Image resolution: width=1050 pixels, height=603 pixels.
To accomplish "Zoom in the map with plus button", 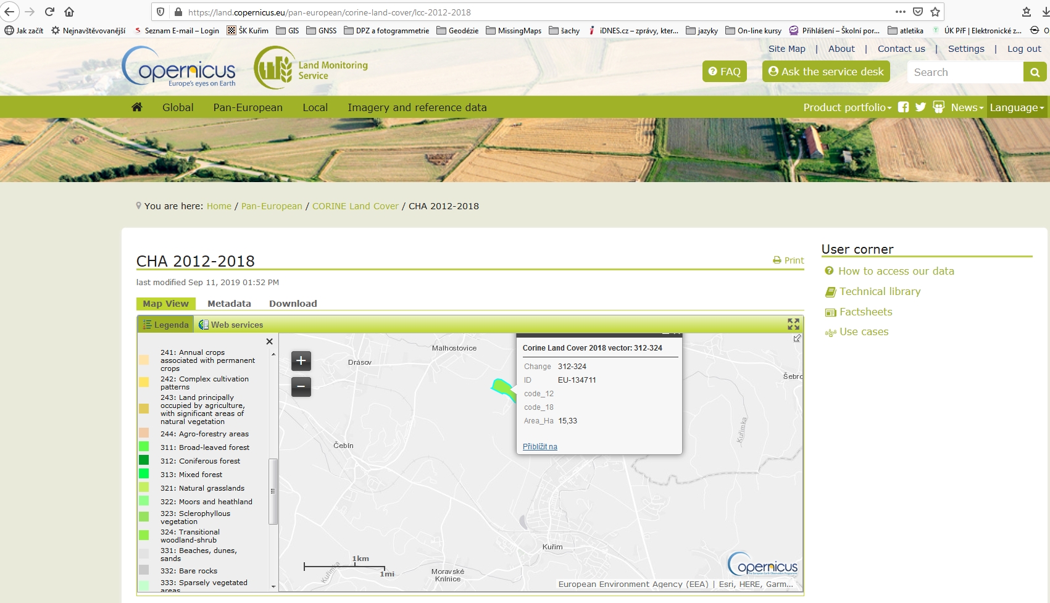I will coord(301,360).
